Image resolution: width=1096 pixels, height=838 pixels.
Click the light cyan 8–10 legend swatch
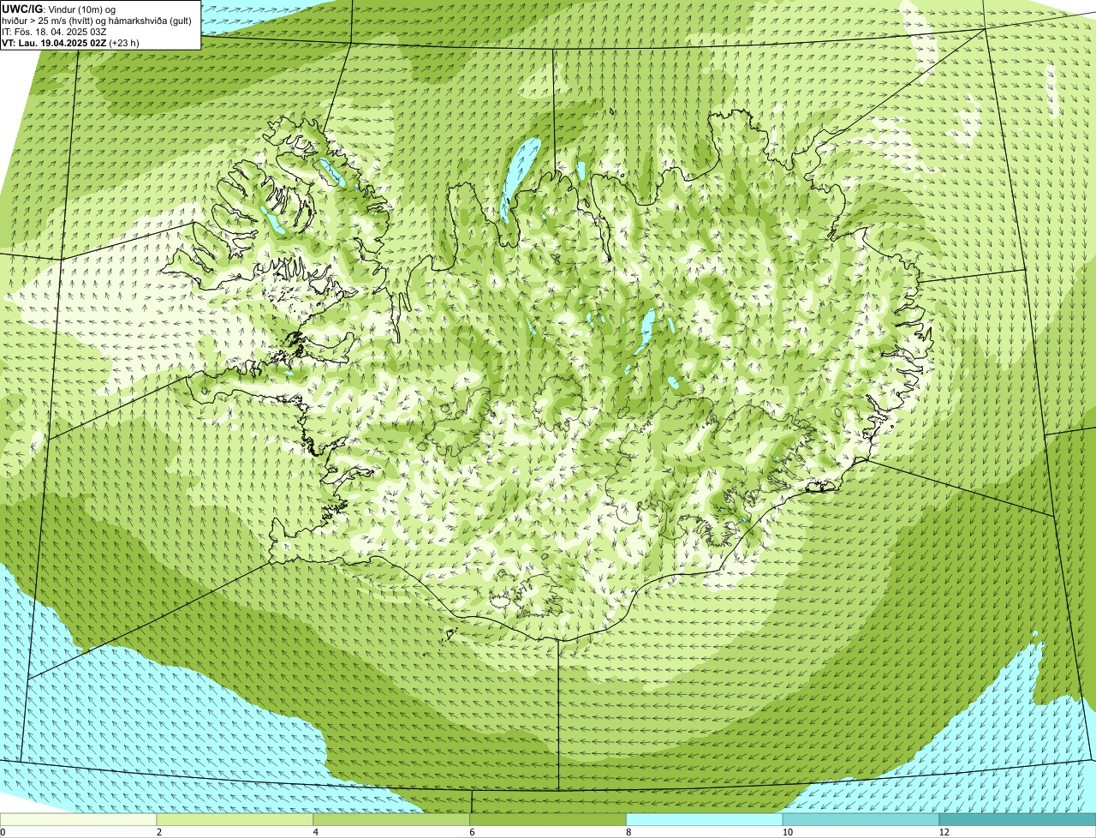coord(705,819)
